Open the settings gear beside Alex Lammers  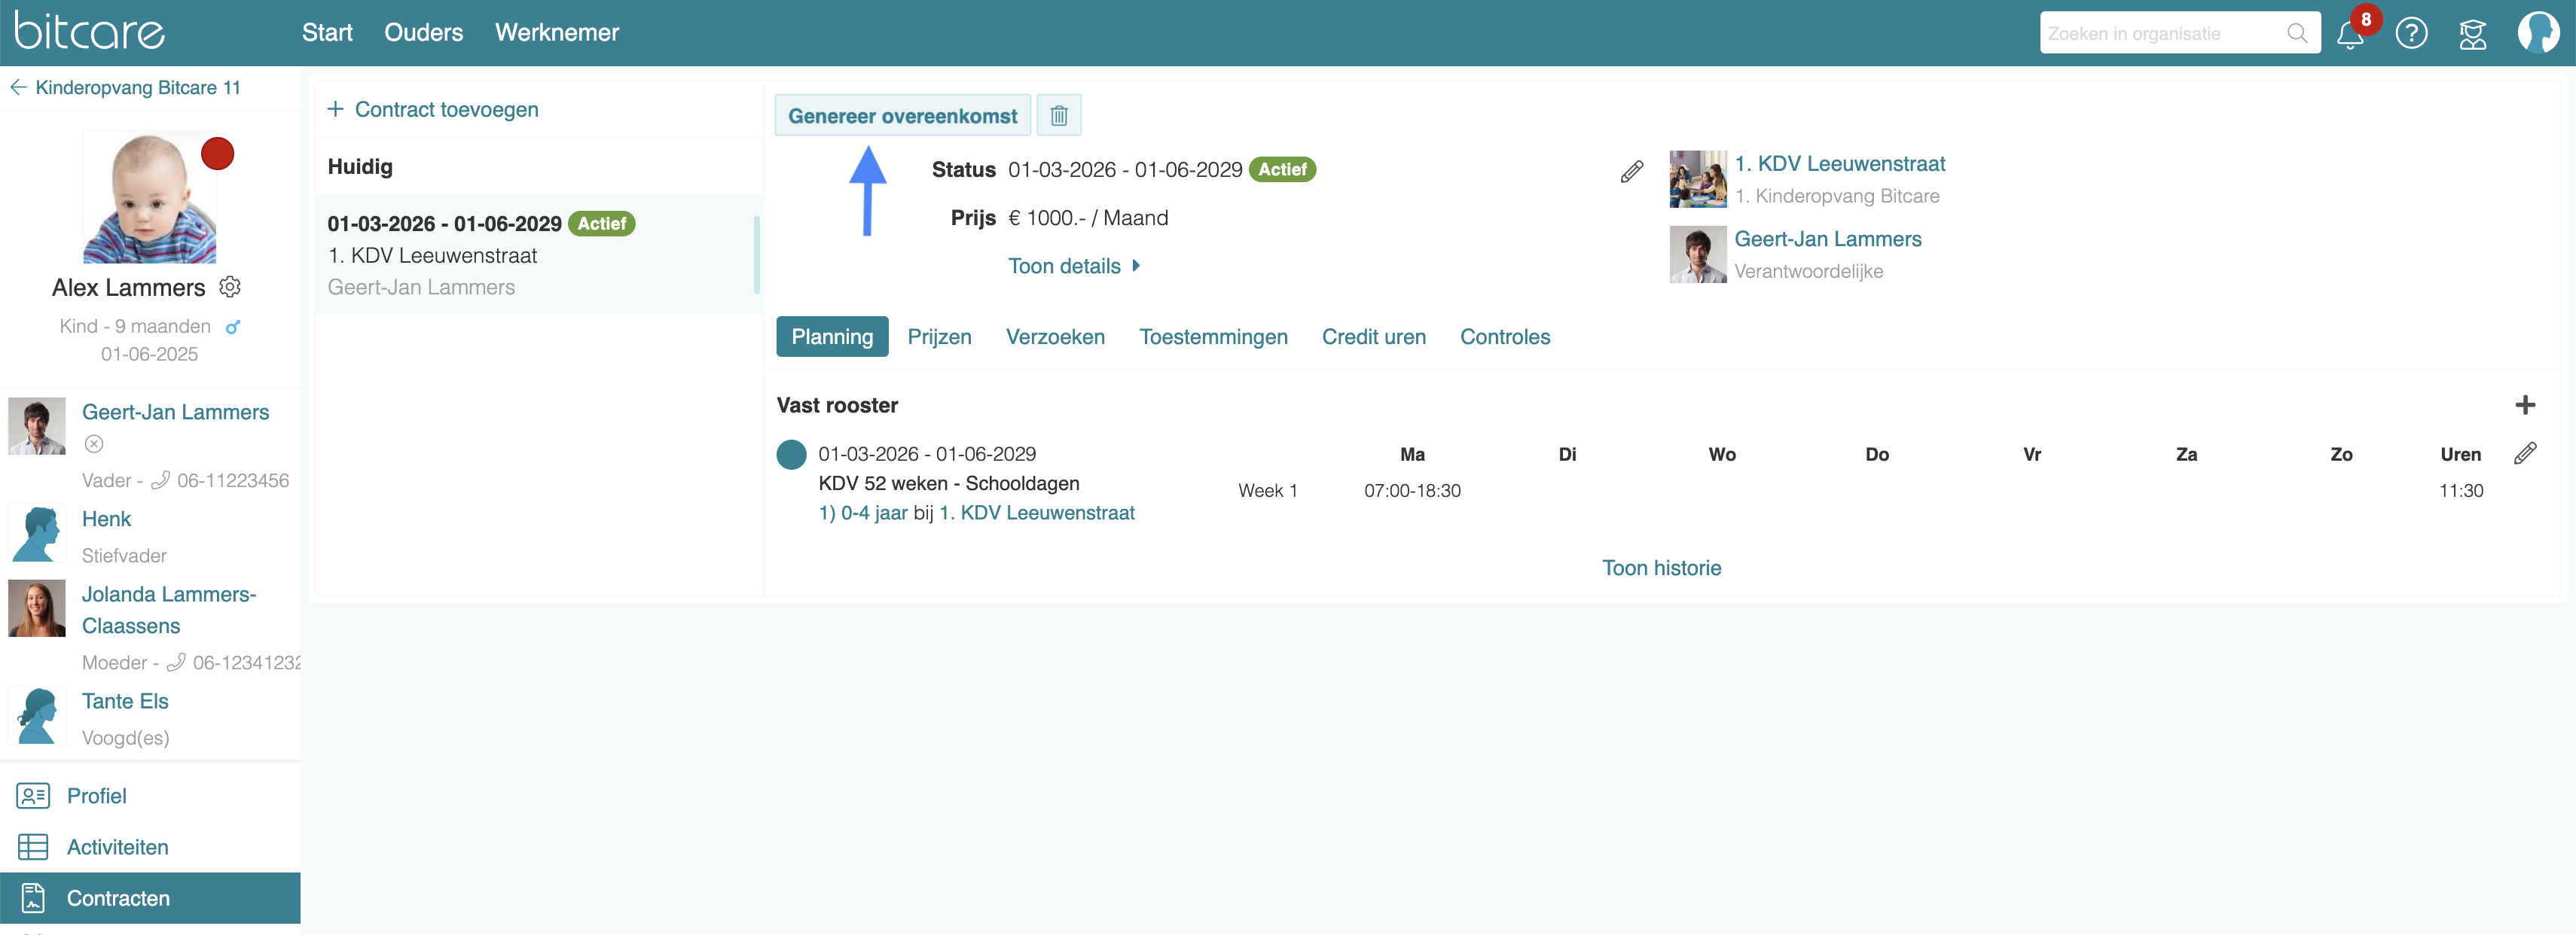pyautogui.click(x=230, y=287)
